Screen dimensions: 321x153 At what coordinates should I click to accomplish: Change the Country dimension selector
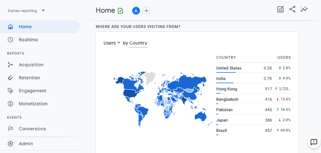coord(138,43)
